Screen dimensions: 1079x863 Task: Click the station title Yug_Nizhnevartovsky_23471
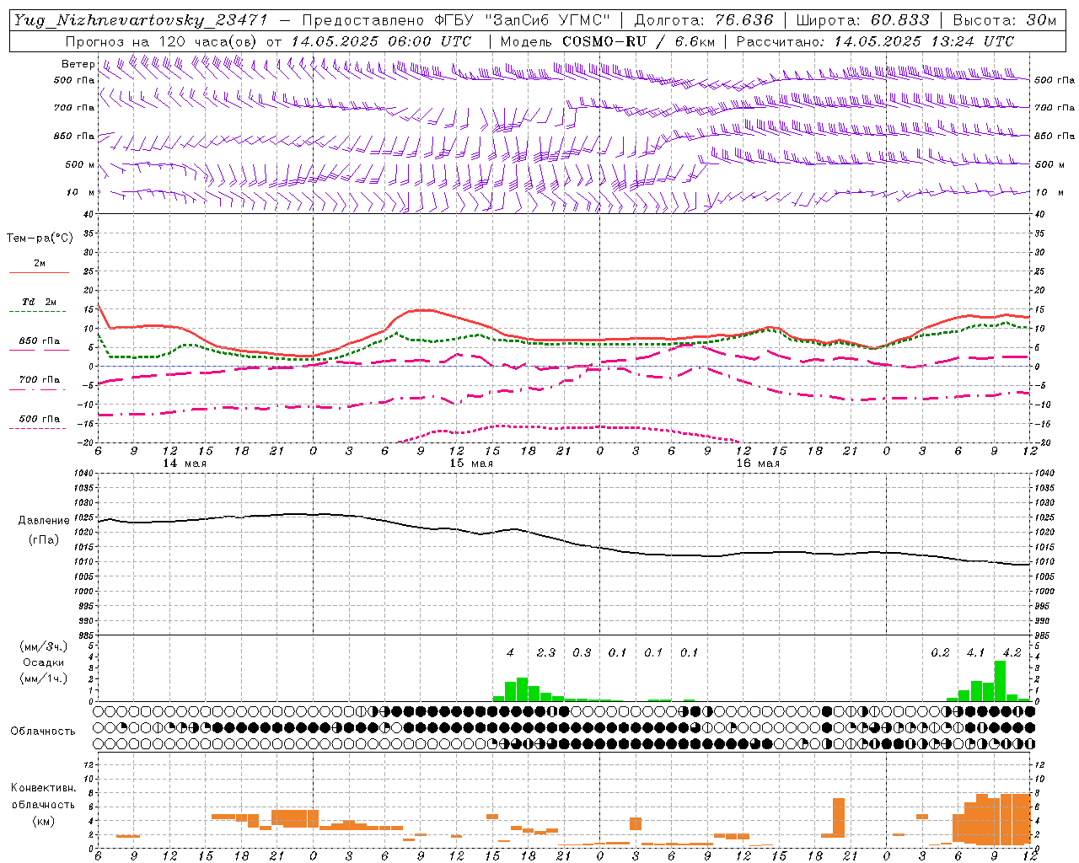(141, 21)
